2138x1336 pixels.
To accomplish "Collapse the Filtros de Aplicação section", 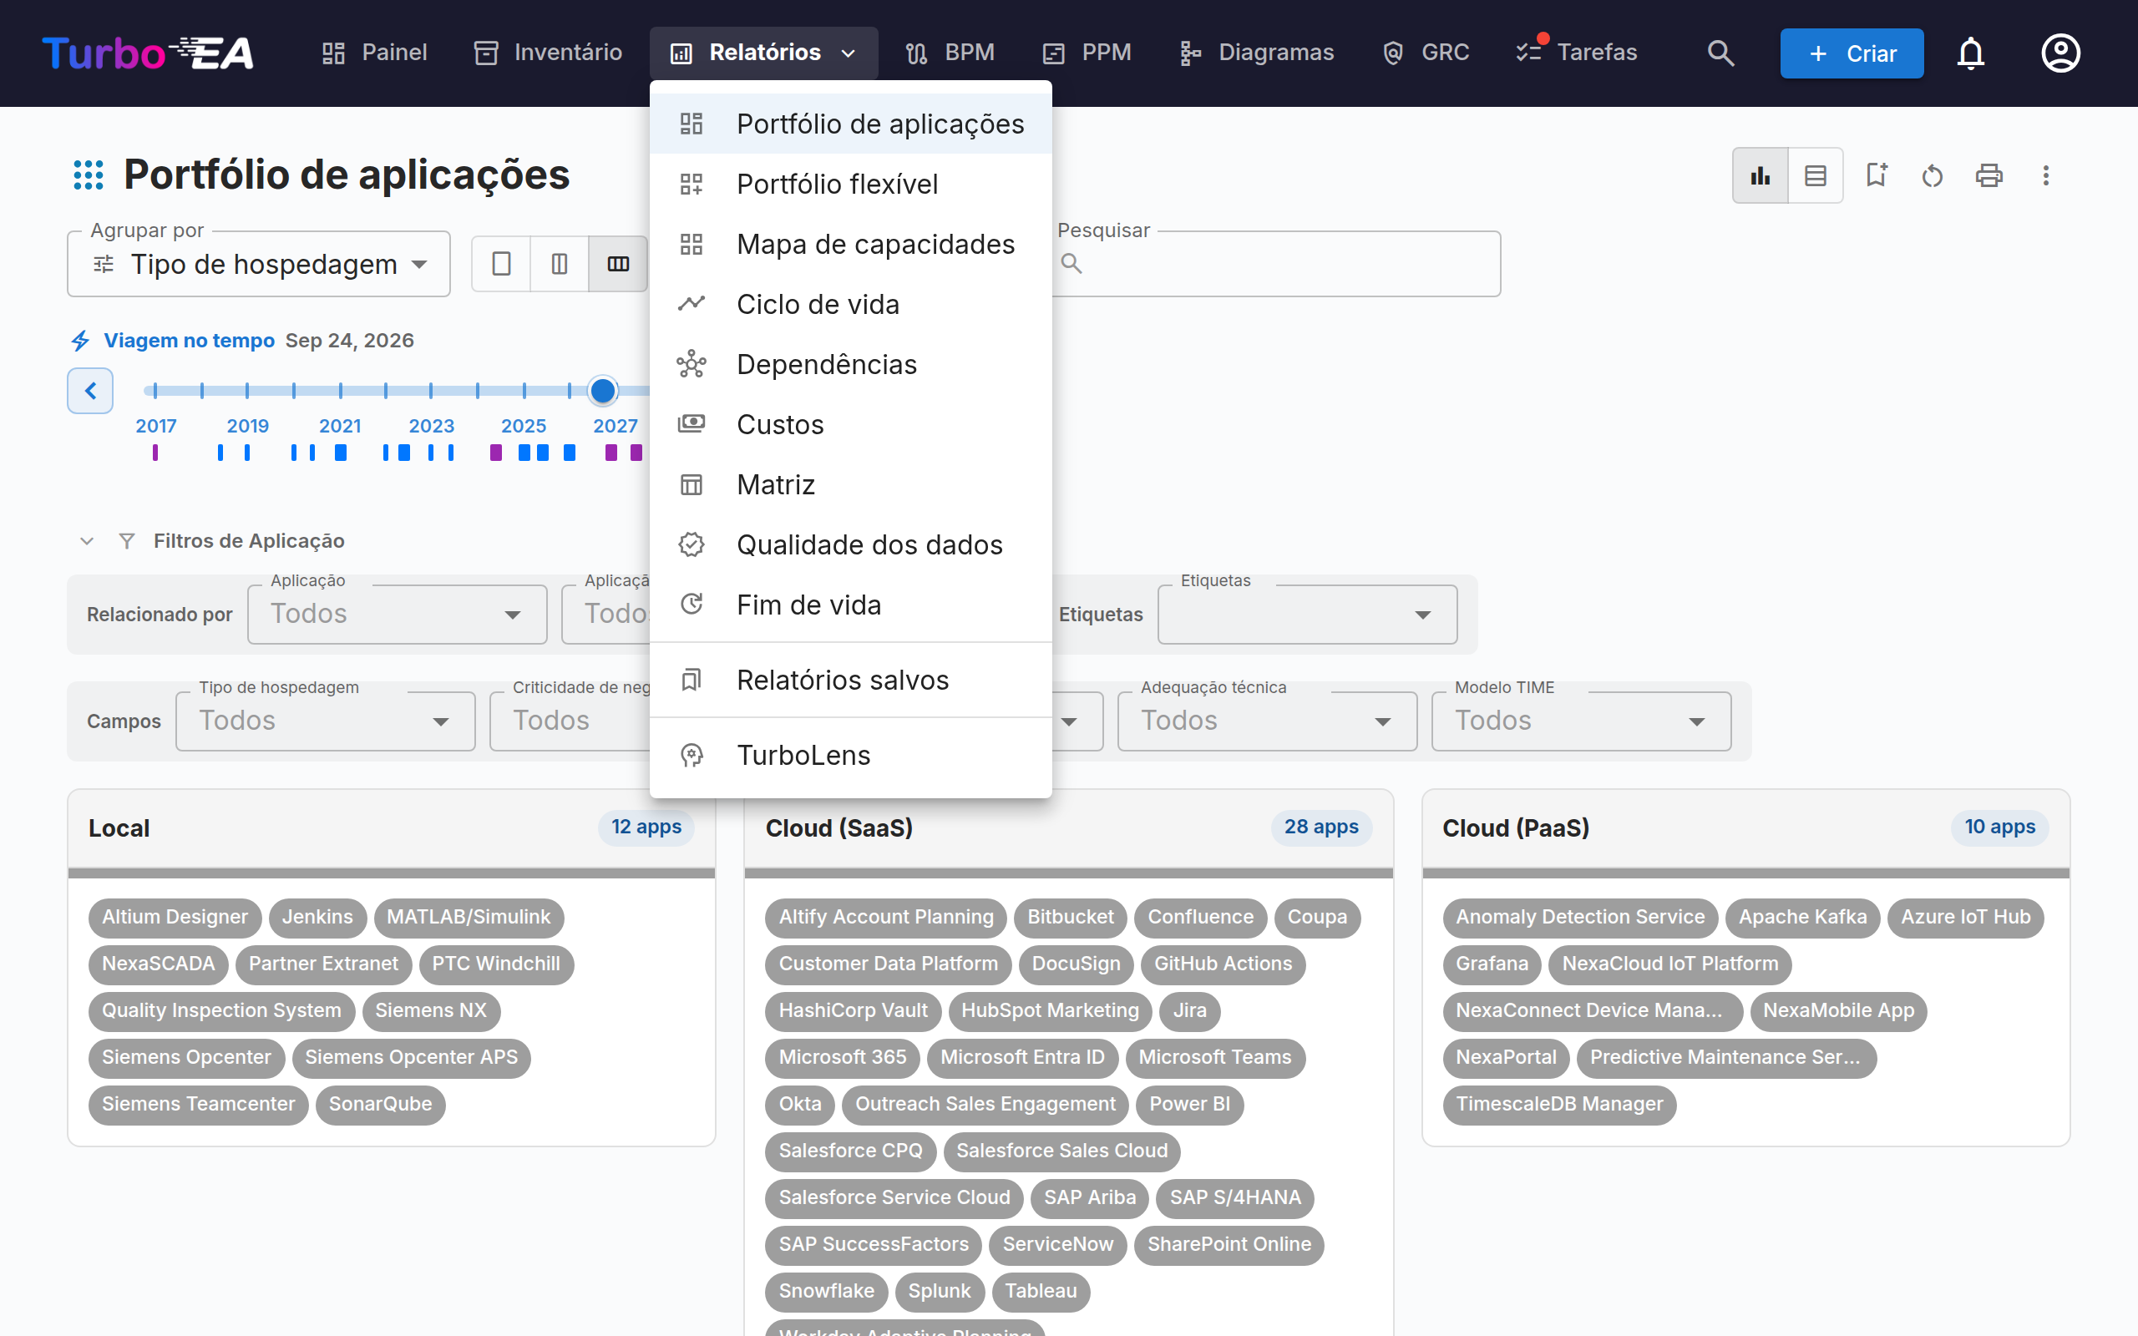I will coord(87,541).
